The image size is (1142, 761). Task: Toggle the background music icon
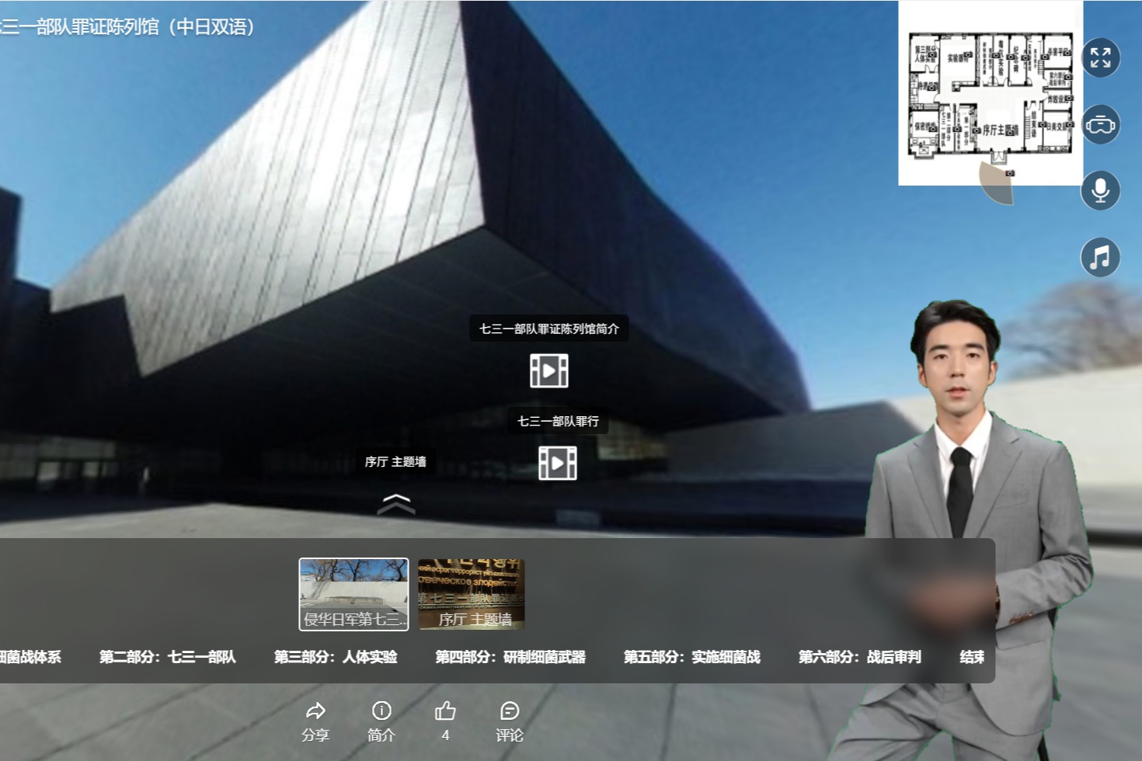tap(1100, 257)
